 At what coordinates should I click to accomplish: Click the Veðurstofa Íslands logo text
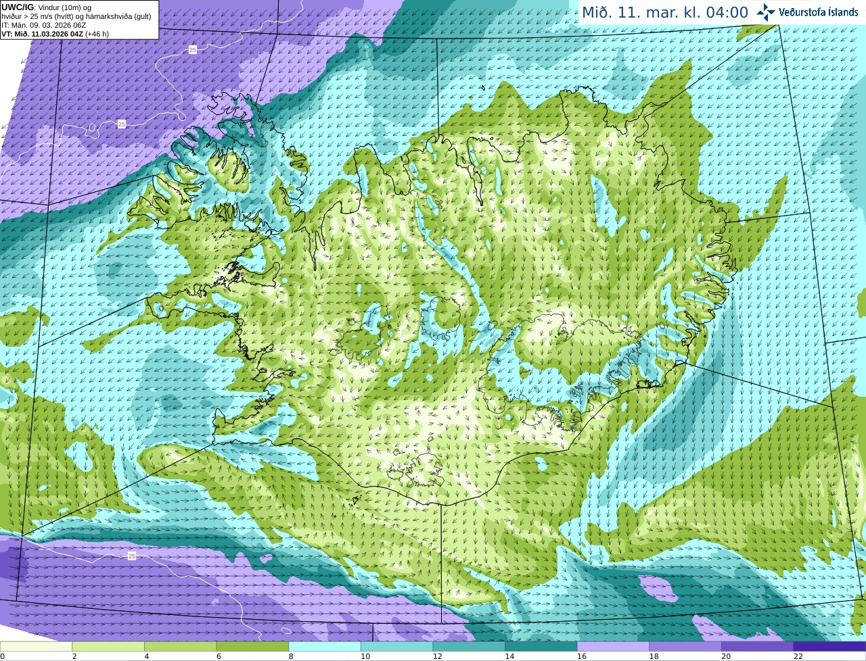[818, 12]
